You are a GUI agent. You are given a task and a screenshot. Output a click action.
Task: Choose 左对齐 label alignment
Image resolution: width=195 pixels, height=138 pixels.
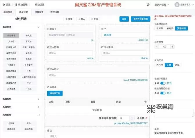coord(160,28)
